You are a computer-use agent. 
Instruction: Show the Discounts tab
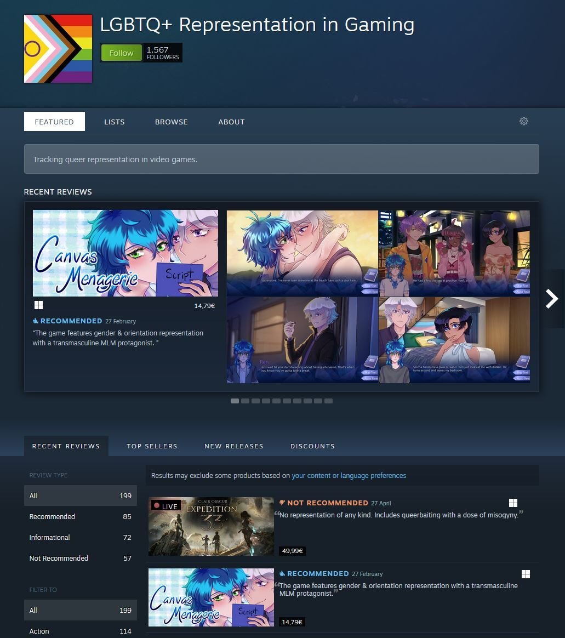click(x=313, y=446)
